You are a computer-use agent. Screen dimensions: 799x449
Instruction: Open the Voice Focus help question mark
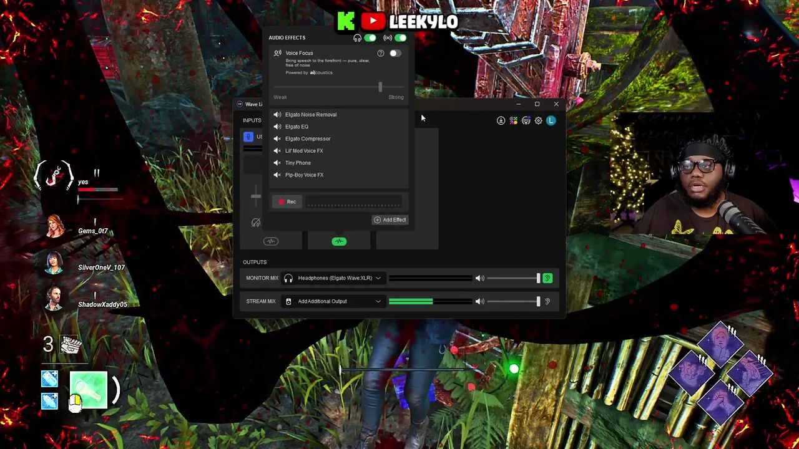tap(381, 53)
